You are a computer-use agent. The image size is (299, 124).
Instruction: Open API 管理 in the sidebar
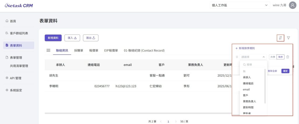click(15, 78)
